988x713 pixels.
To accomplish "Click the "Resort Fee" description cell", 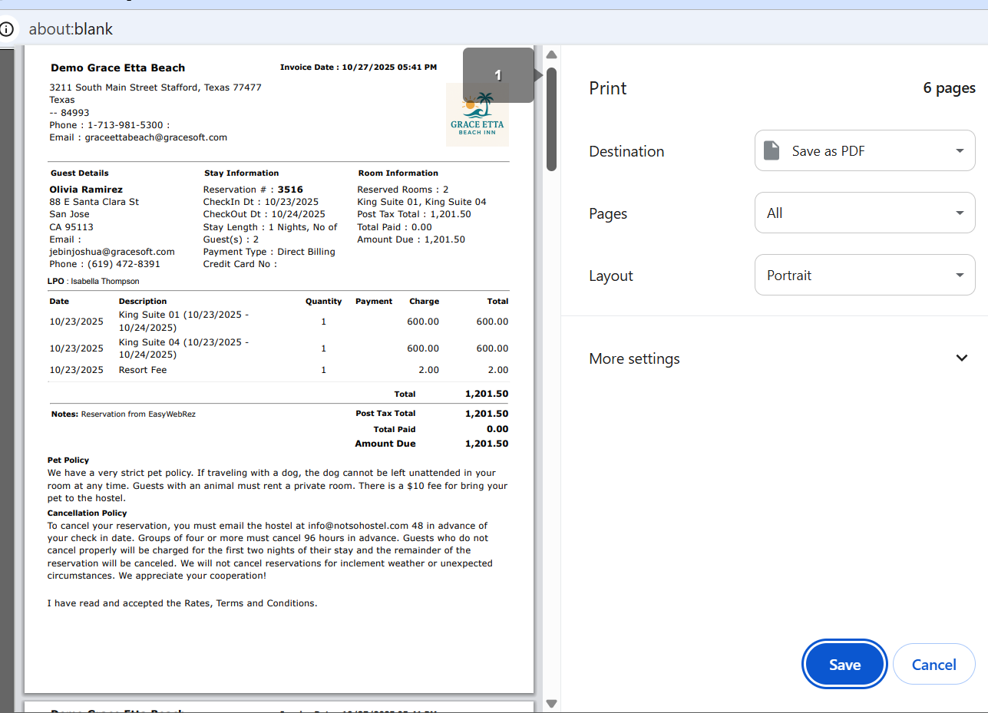I will tap(143, 370).
